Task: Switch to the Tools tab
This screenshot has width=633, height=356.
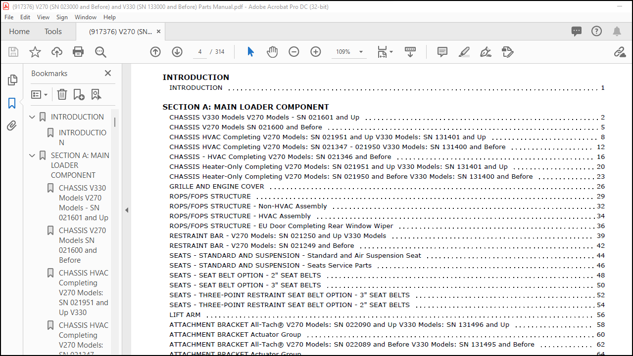Action: click(53, 32)
